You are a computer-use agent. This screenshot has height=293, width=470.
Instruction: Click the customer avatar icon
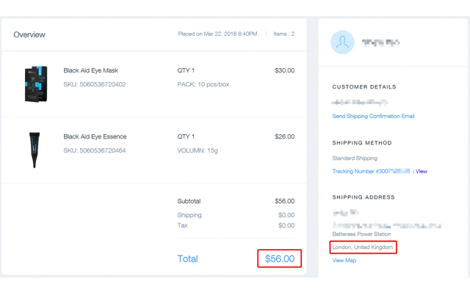342,43
